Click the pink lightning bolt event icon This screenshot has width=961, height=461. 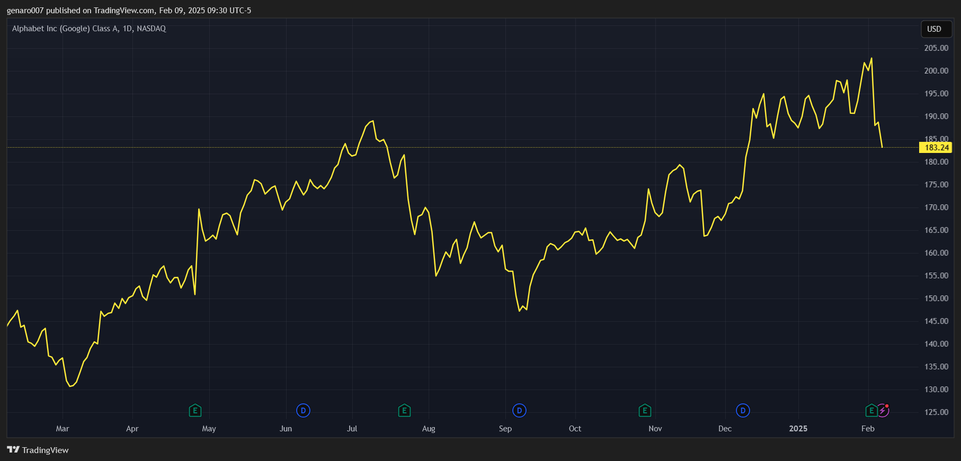(x=883, y=410)
